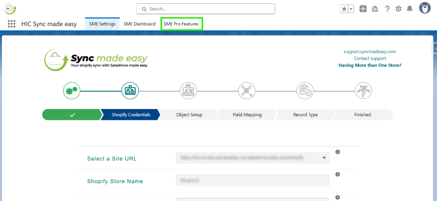
Task: Click the Shopify Store Name label
Action: [115, 181]
